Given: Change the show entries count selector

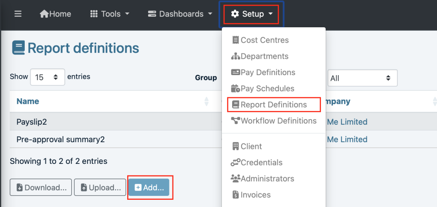Looking at the screenshot, I should pos(47,77).
